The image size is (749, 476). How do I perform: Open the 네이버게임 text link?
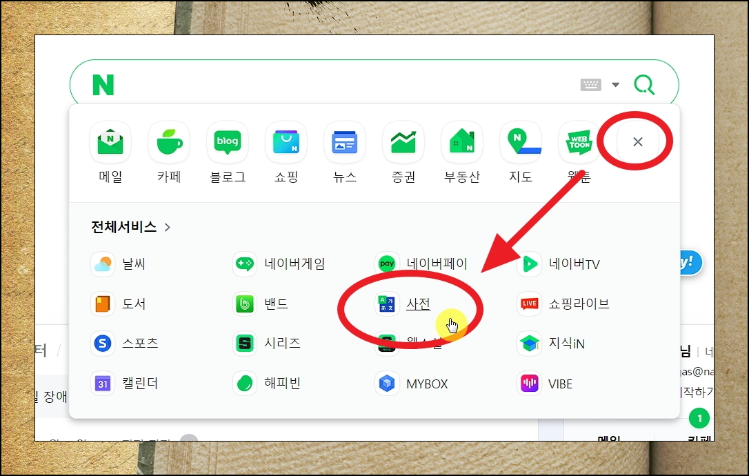[294, 264]
